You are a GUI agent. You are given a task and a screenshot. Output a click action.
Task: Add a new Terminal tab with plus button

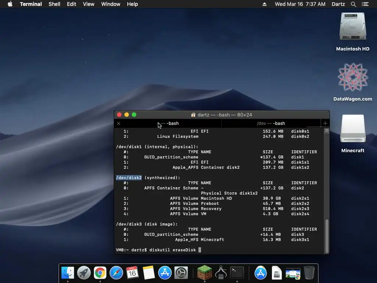[x=325, y=123]
